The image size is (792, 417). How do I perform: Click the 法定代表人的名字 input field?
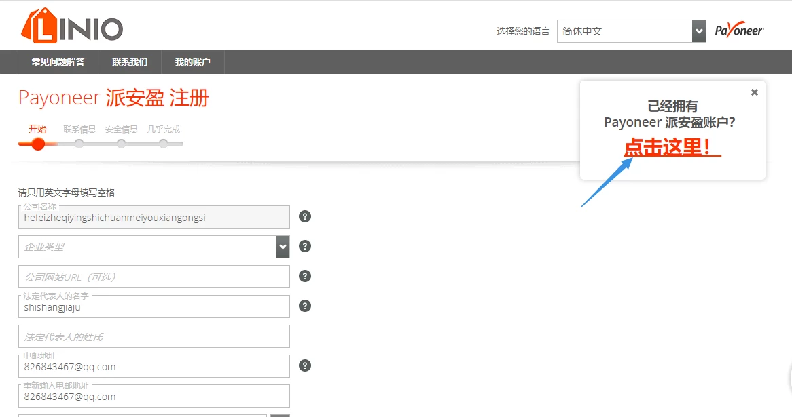point(154,306)
